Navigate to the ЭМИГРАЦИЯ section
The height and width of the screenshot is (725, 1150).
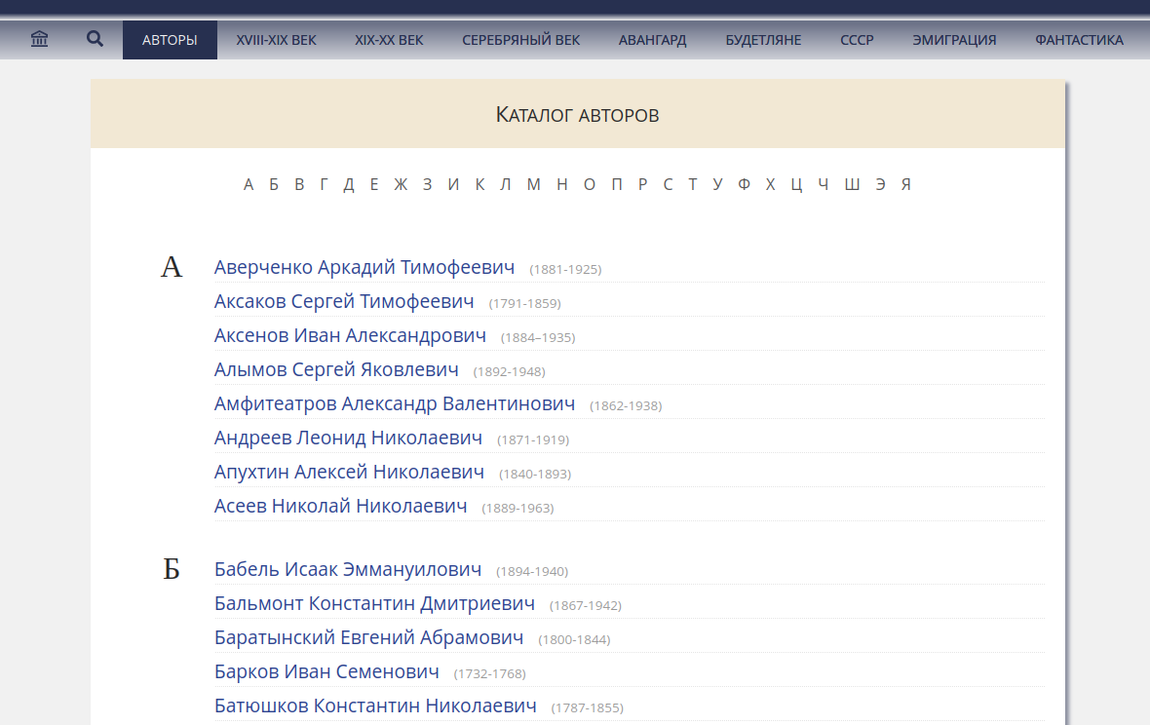coord(954,40)
